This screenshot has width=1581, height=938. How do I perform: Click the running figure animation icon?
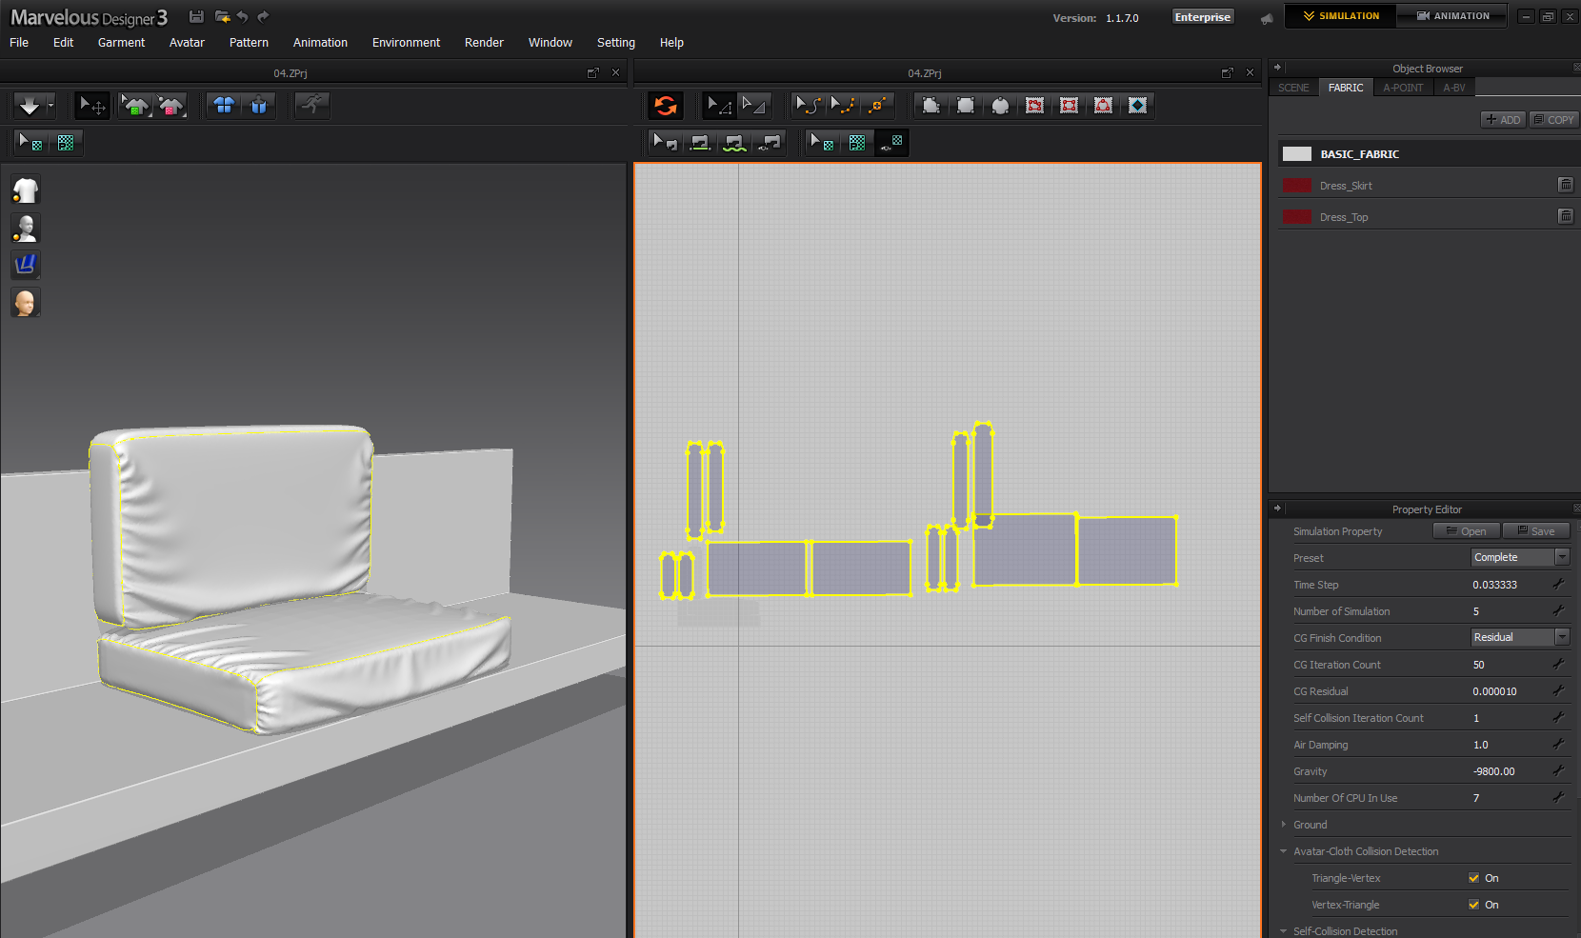(312, 106)
